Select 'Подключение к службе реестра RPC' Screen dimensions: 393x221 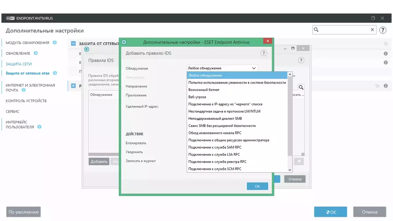(237, 162)
